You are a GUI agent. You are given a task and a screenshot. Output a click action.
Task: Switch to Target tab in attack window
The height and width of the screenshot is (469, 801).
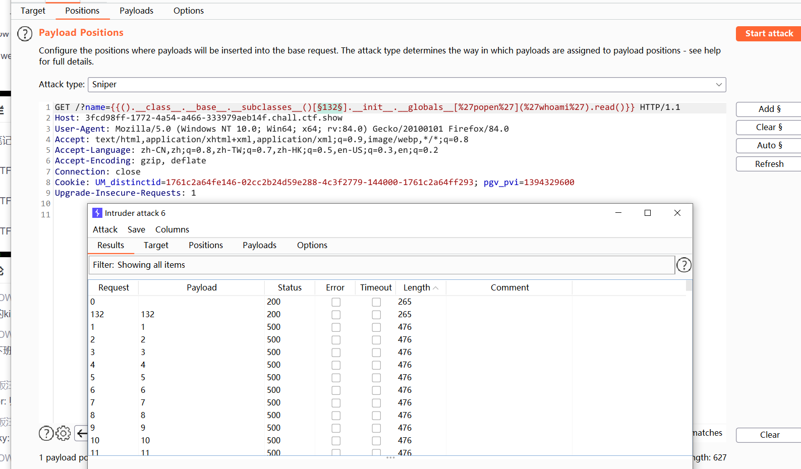(156, 245)
